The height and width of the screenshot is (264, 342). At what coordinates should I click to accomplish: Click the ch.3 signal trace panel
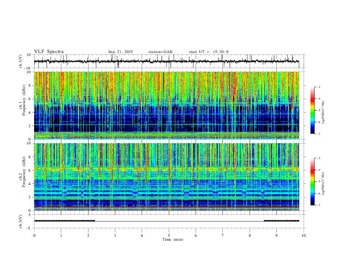(x=169, y=221)
